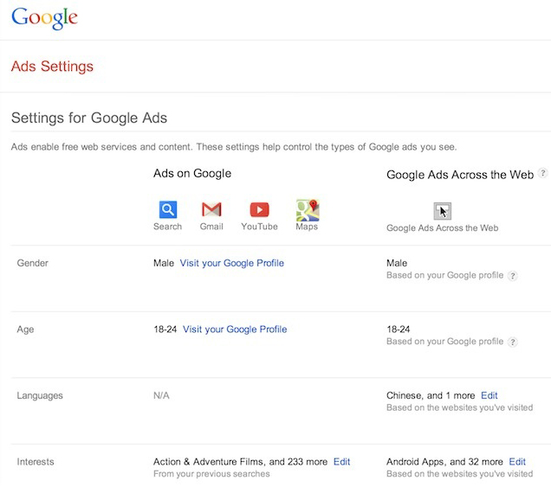Screen dimensions: 551x493
Task: Click the Gmail label under icon
Action: [x=211, y=227]
